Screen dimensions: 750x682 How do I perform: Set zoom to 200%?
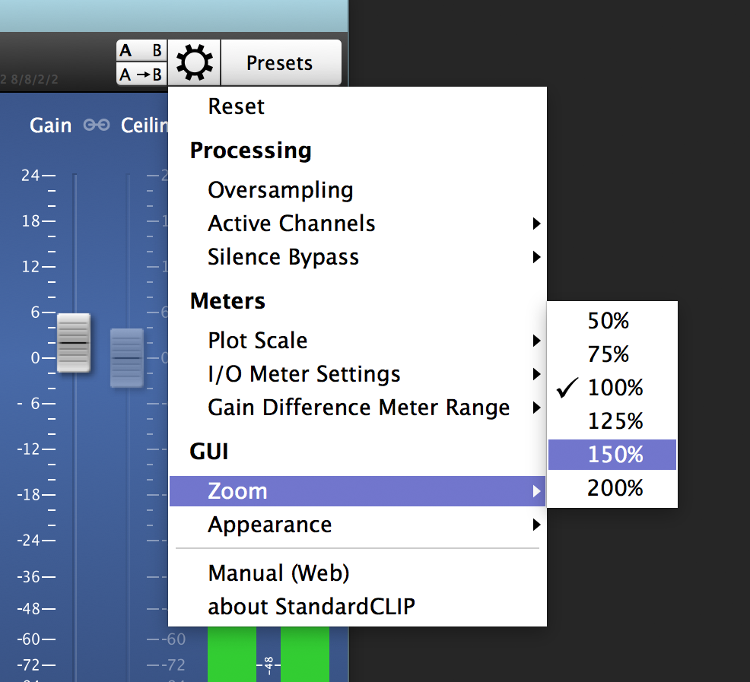(x=612, y=488)
